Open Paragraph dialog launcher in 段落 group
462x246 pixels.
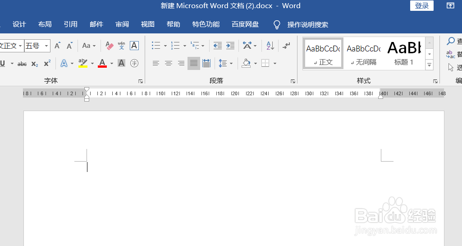pyautogui.click(x=293, y=81)
